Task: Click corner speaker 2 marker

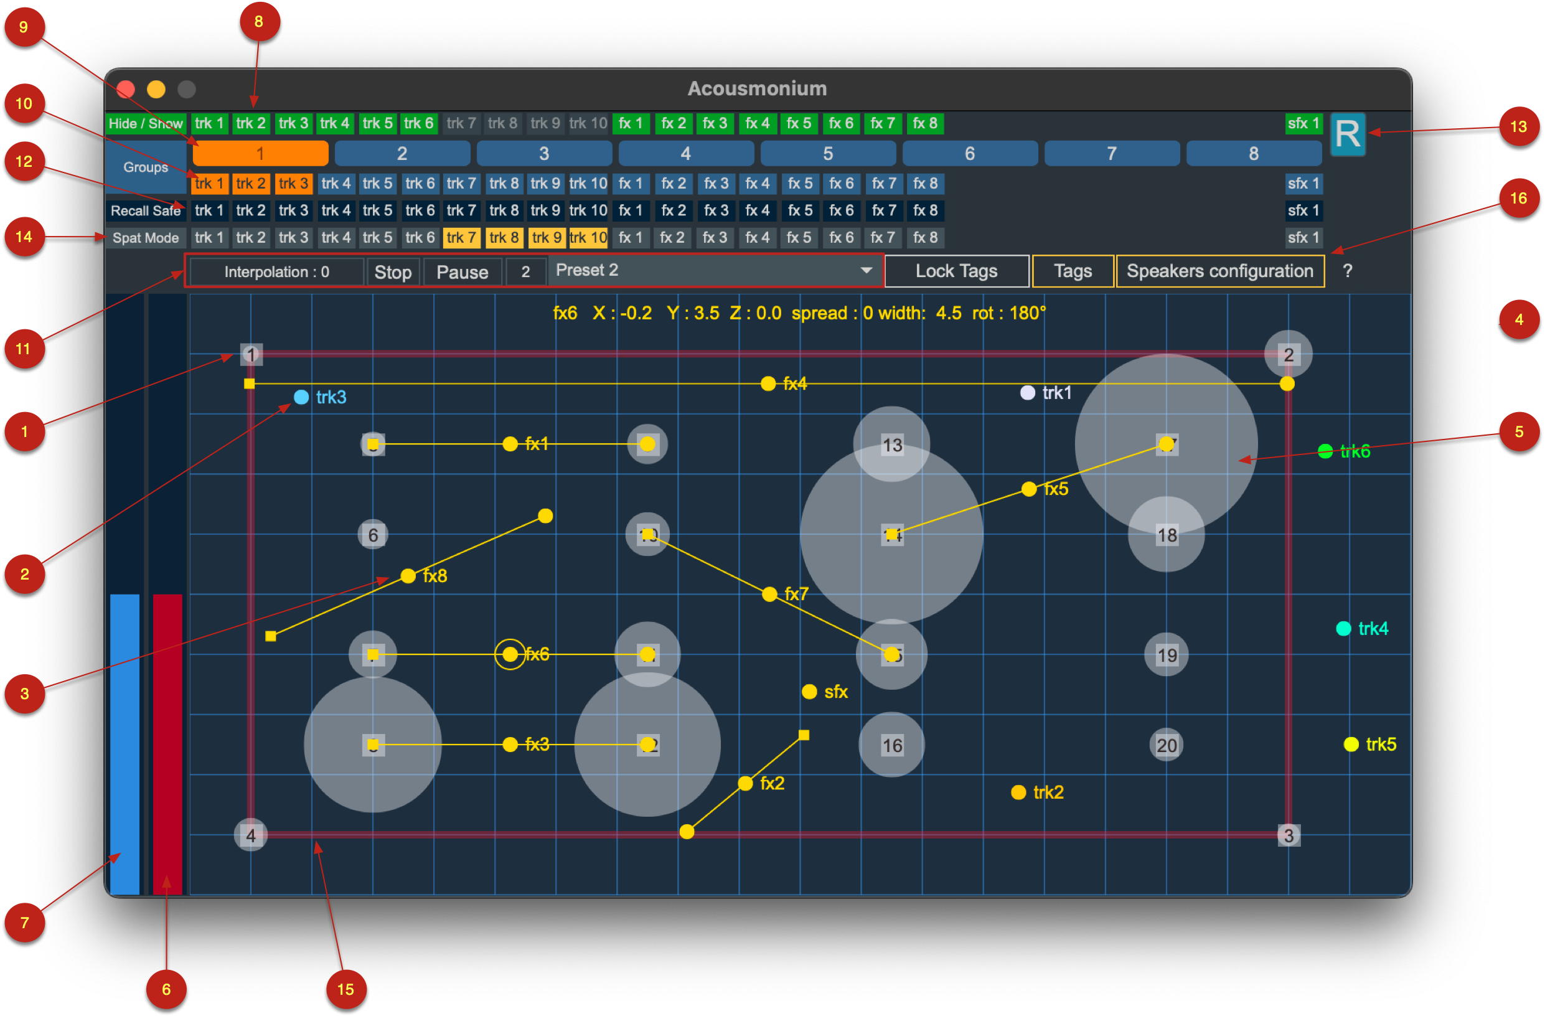Action: coord(1289,354)
